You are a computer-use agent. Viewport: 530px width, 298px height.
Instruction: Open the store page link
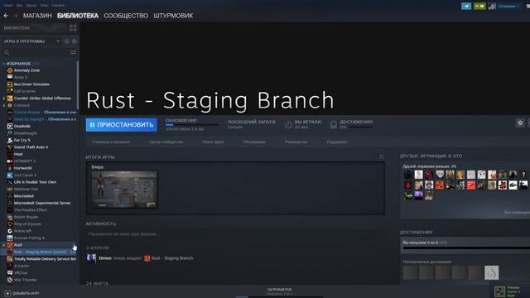pos(111,142)
